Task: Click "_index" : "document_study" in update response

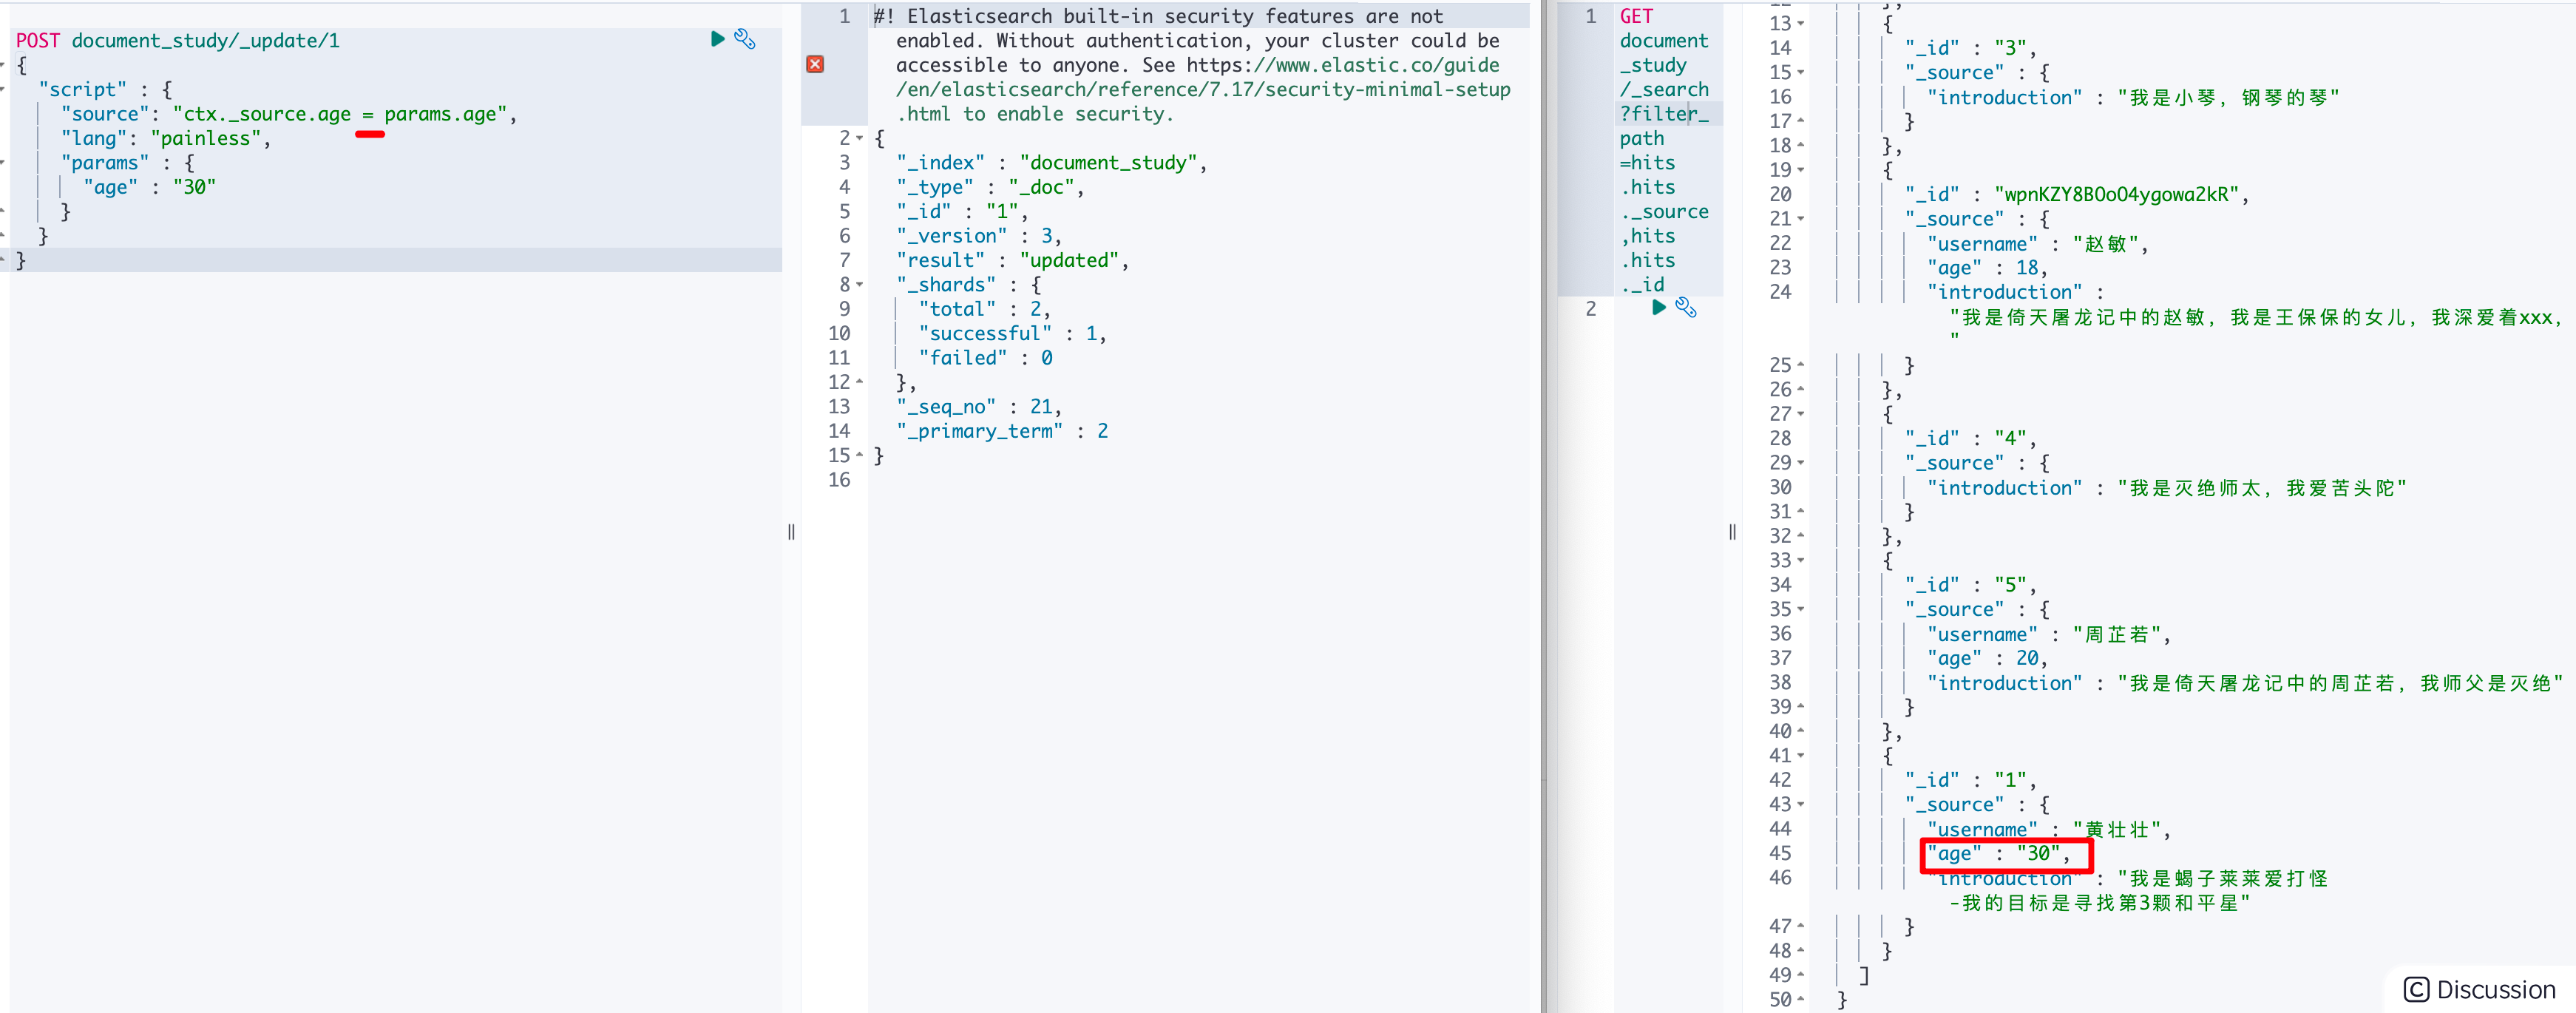Action: click(x=1051, y=163)
